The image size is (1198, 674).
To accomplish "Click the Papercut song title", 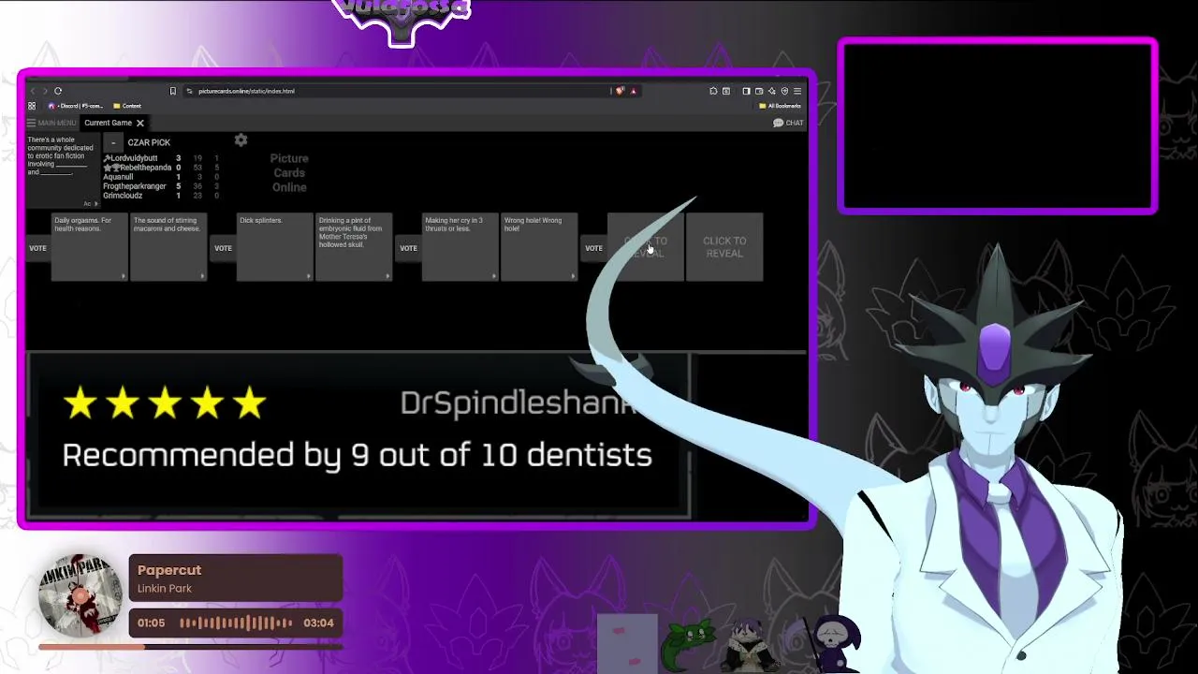I will tap(169, 570).
